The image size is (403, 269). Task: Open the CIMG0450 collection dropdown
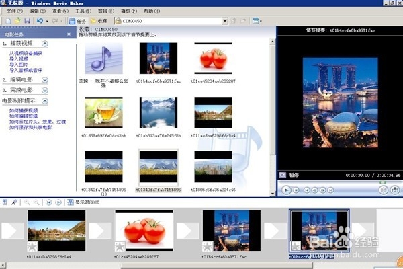pos(225,21)
